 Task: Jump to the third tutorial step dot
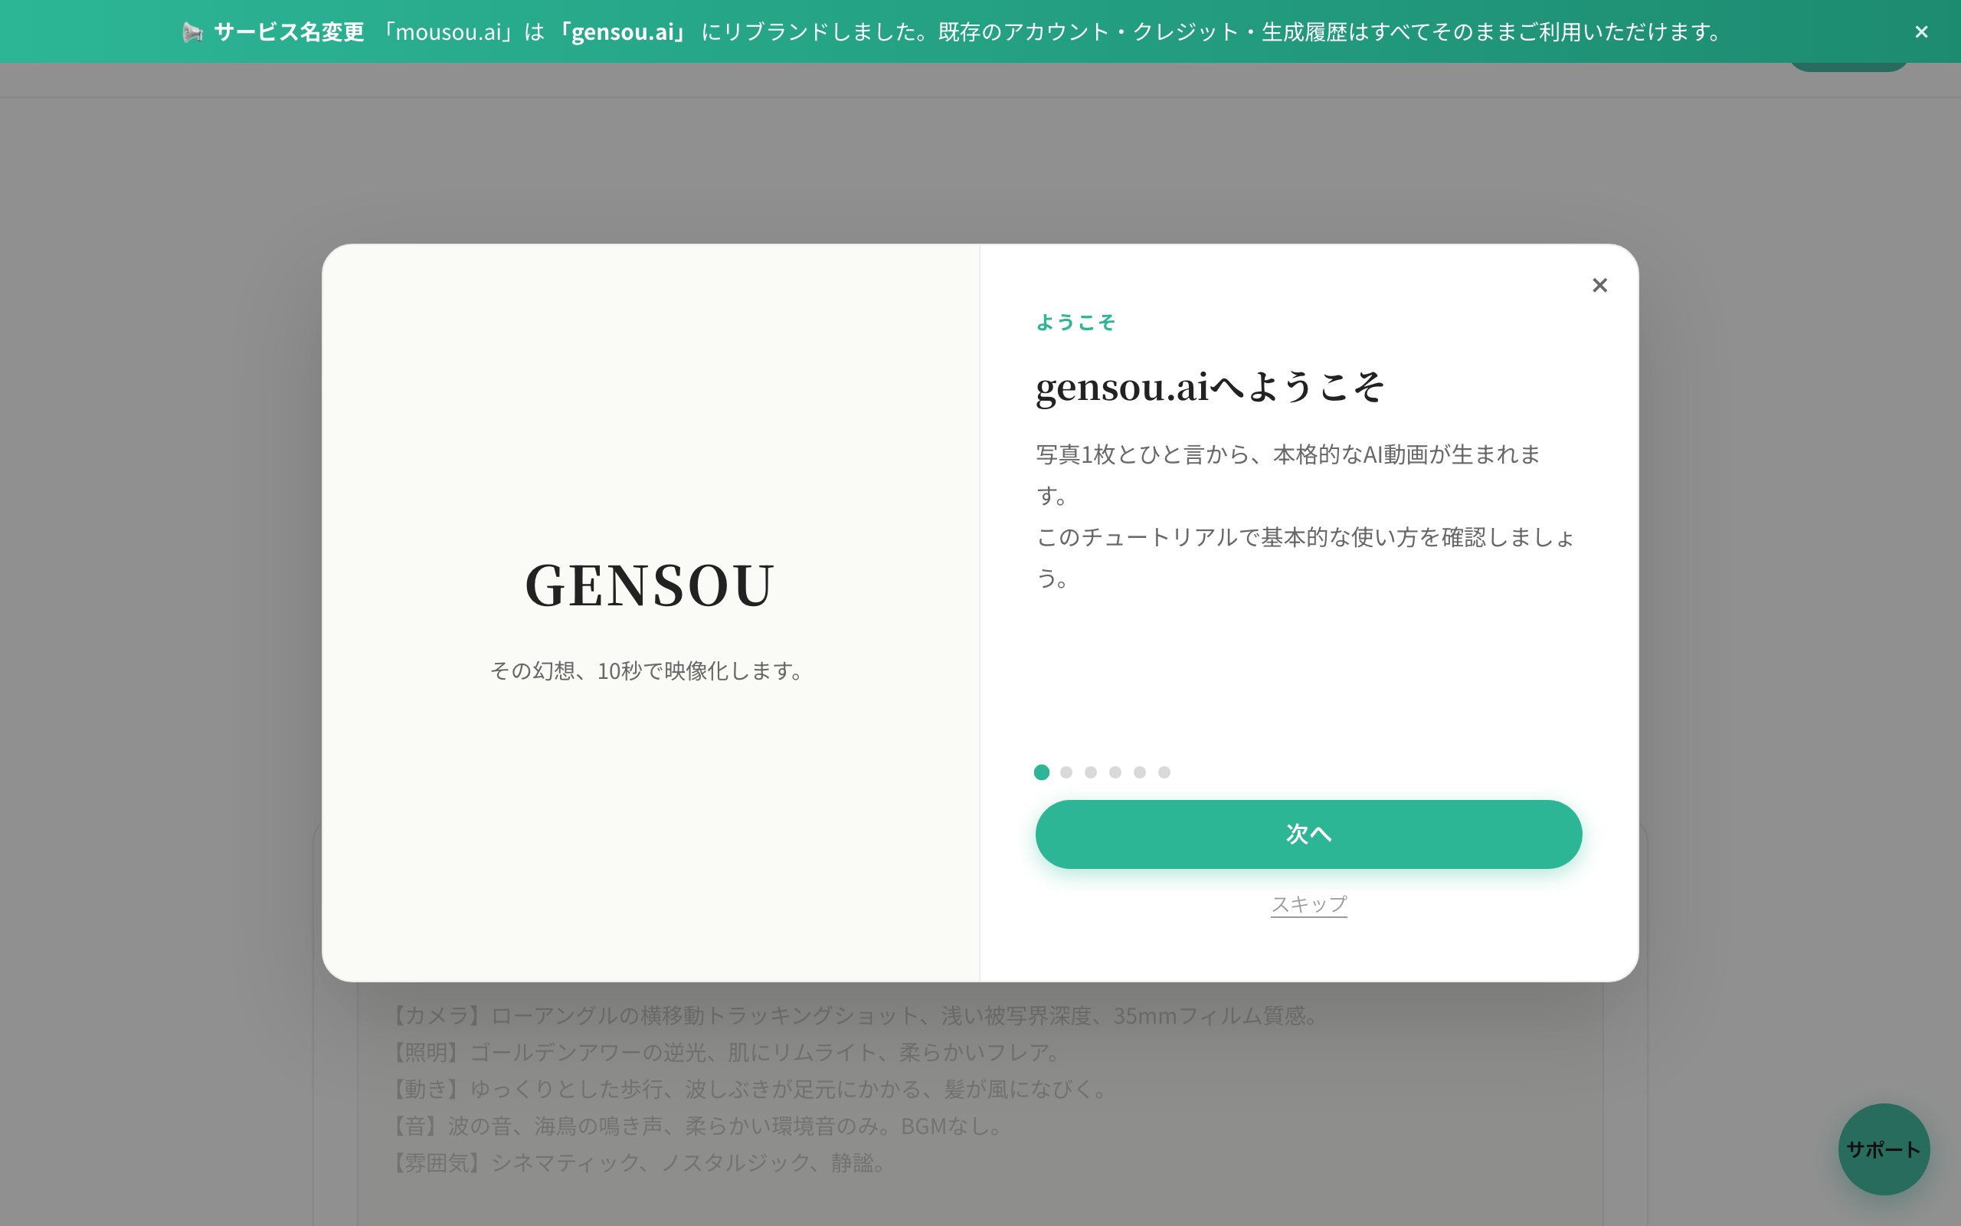click(x=1091, y=772)
